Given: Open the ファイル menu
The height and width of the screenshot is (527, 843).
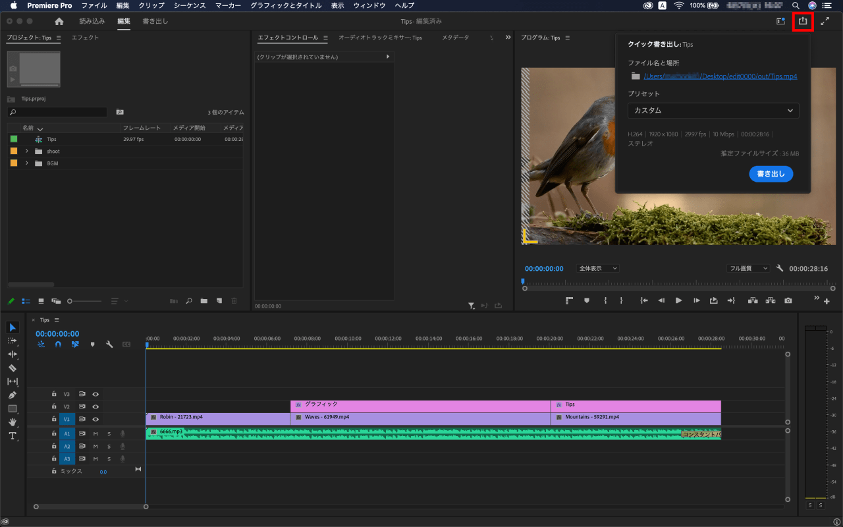Looking at the screenshot, I should 94,5.
